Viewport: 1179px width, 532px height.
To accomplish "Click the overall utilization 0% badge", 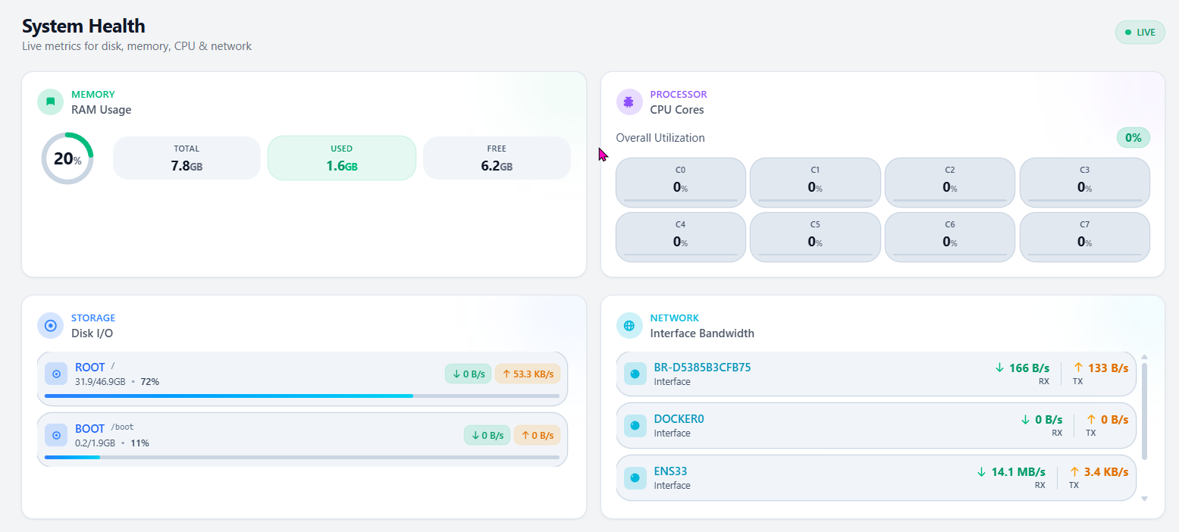I will coord(1133,137).
